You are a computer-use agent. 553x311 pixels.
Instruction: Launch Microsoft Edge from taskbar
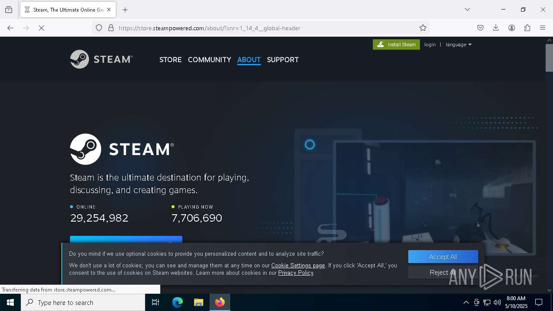point(178,302)
